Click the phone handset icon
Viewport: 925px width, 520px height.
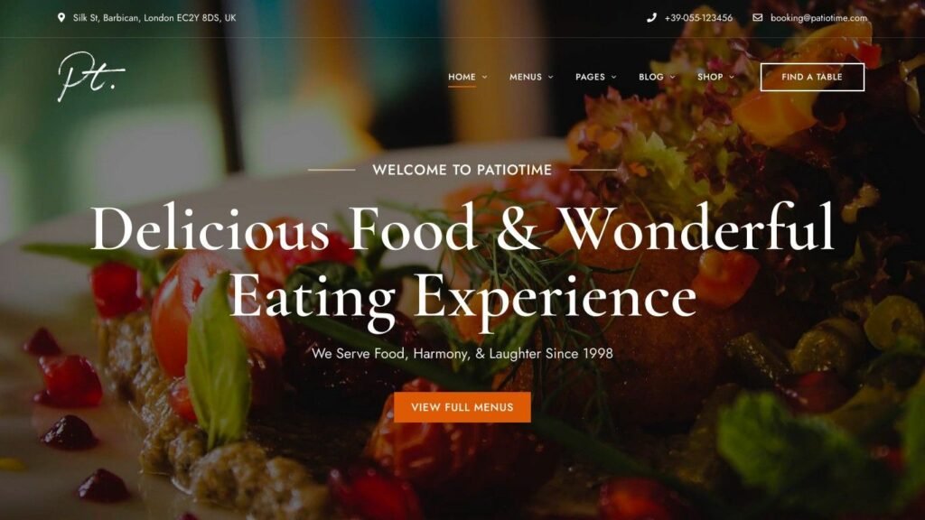[651, 18]
